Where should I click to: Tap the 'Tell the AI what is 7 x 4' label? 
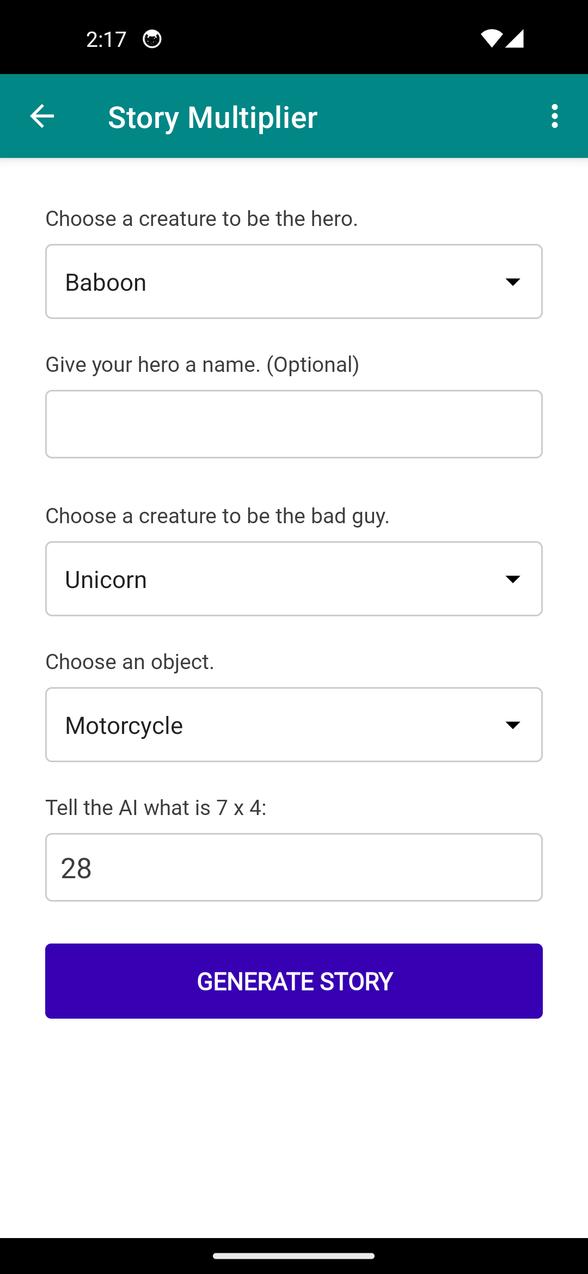(x=156, y=808)
